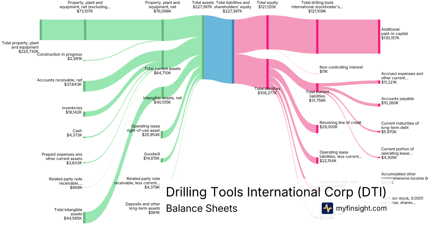Select the Revolving line of credit label
Image resolution: width=428 pixels, height=225 pixels.
[340, 125]
